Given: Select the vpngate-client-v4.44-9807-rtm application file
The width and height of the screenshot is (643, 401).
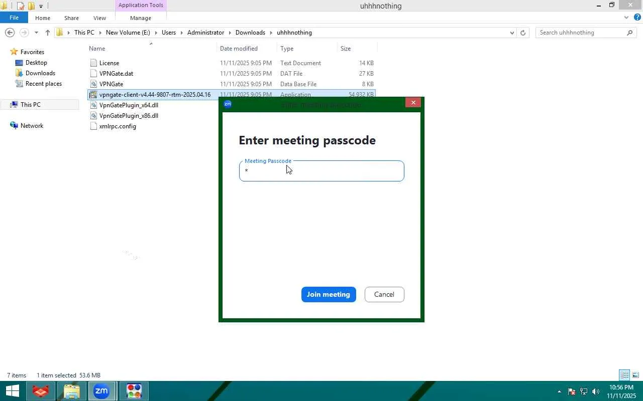Looking at the screenshot, I should click(155, 95).
